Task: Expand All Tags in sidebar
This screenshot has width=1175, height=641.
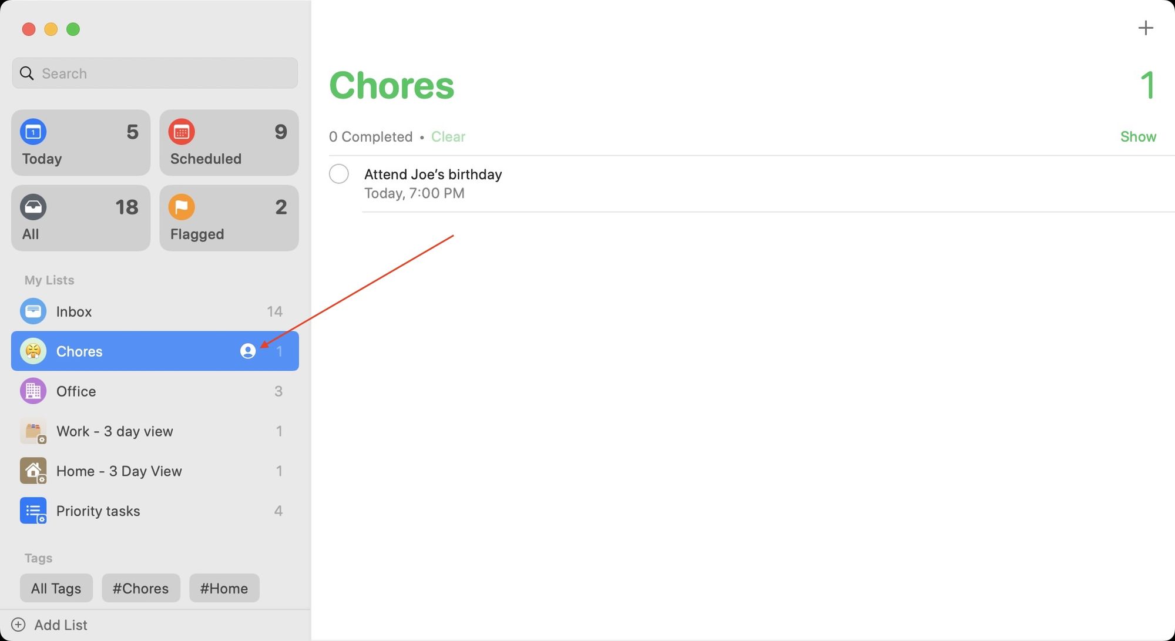Action: (x=55, y=588)
